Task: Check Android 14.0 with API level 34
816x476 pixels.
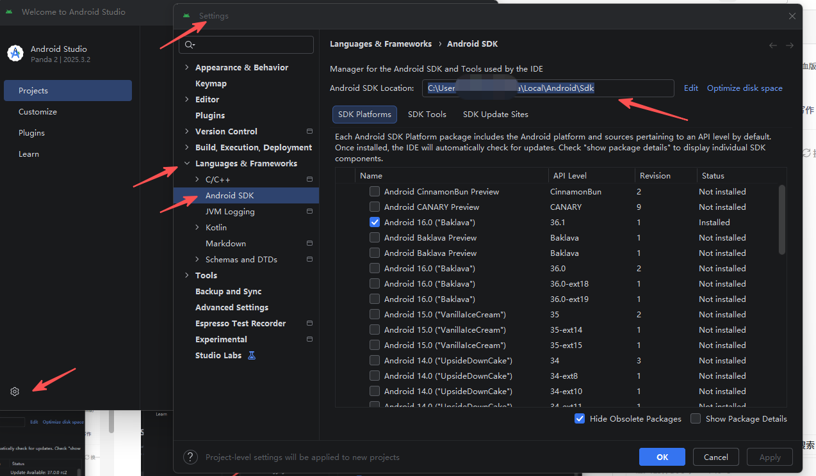Action: pyautogui.click(x=375, y=360)
